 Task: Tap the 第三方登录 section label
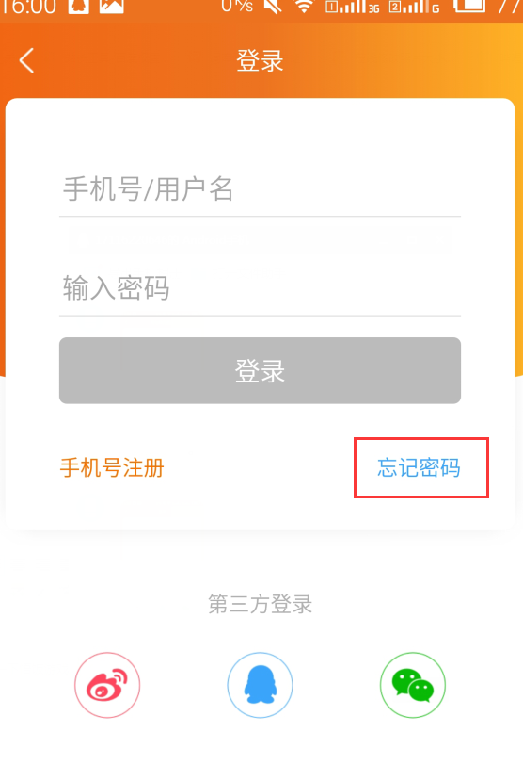(260, 604)
